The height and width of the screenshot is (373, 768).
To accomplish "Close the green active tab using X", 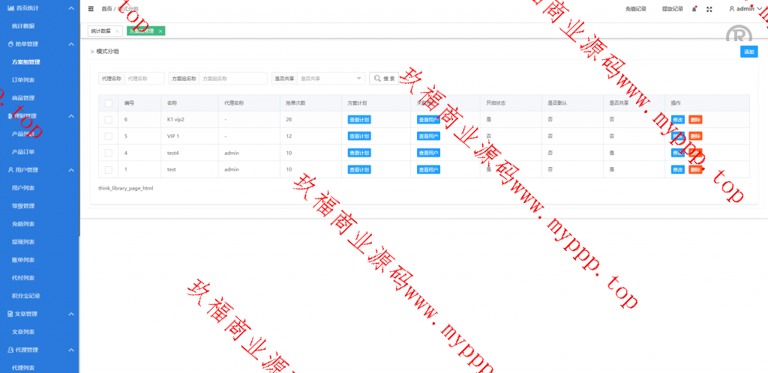I will [x=160, y=31].
